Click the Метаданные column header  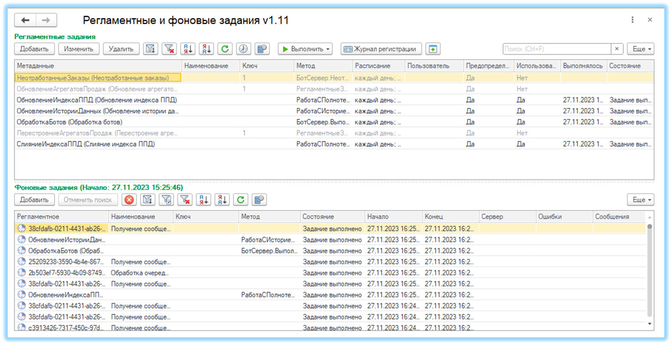[x=98, y=66]
